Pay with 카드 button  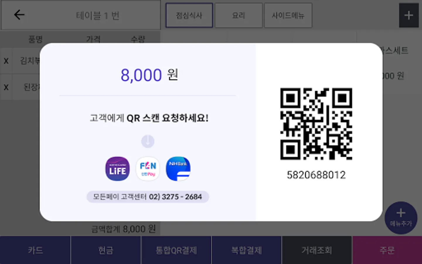tap(35, 250)
